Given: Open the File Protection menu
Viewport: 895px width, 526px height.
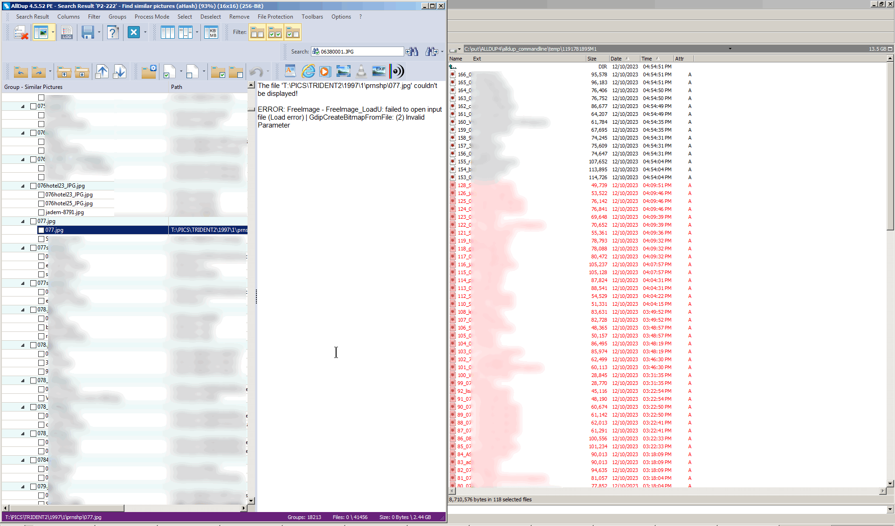Looking at the screenshot, I should point(275,17).
